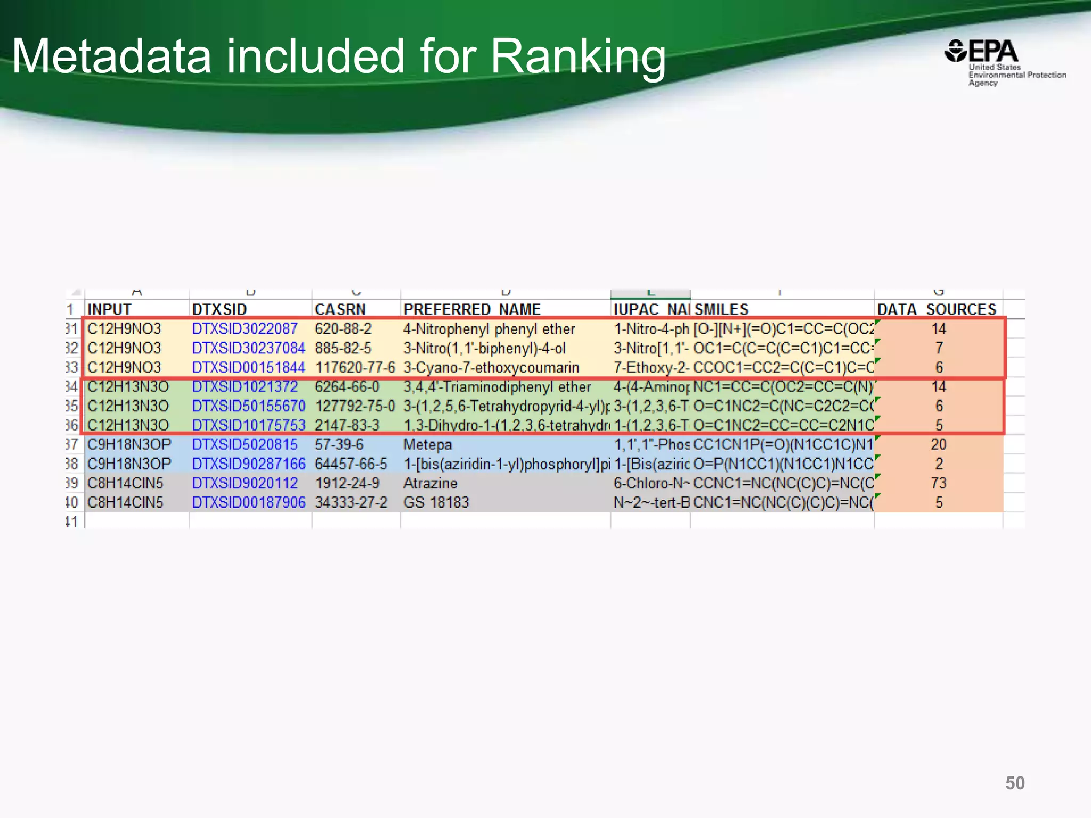This screenshot has height=818, width=1091.
Task: Select the INPUT header cell
Action: 137,309
